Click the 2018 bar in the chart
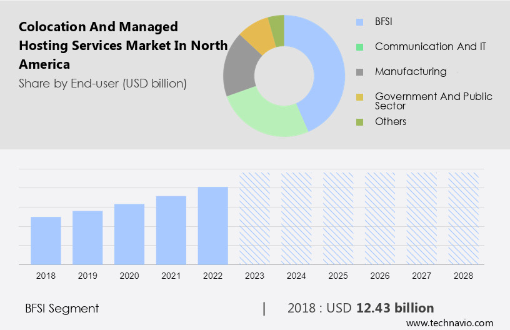This screenshot has height=330, width=510. 46,241
